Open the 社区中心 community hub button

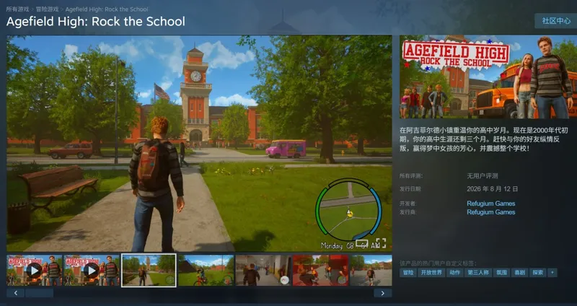click(555, 21)
